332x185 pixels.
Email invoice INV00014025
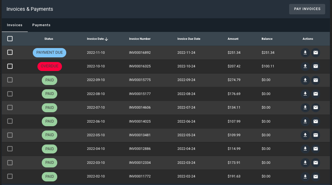tap(315, 122)
